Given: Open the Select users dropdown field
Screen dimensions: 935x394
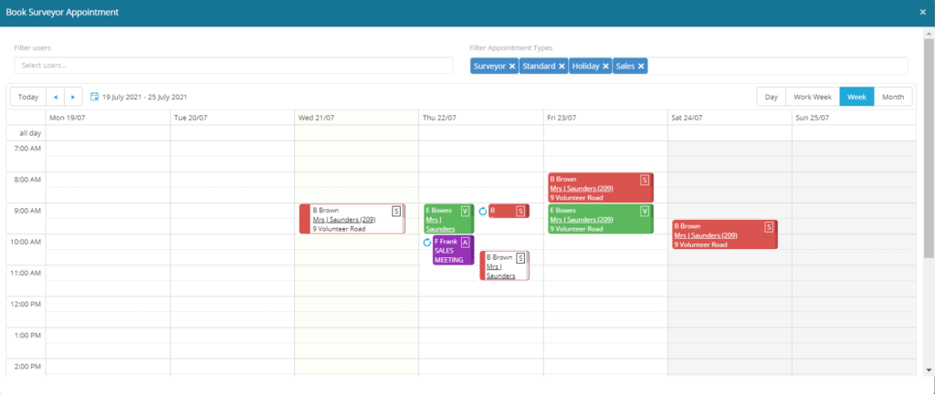Looking at the screenshot, I should (233, 66).
